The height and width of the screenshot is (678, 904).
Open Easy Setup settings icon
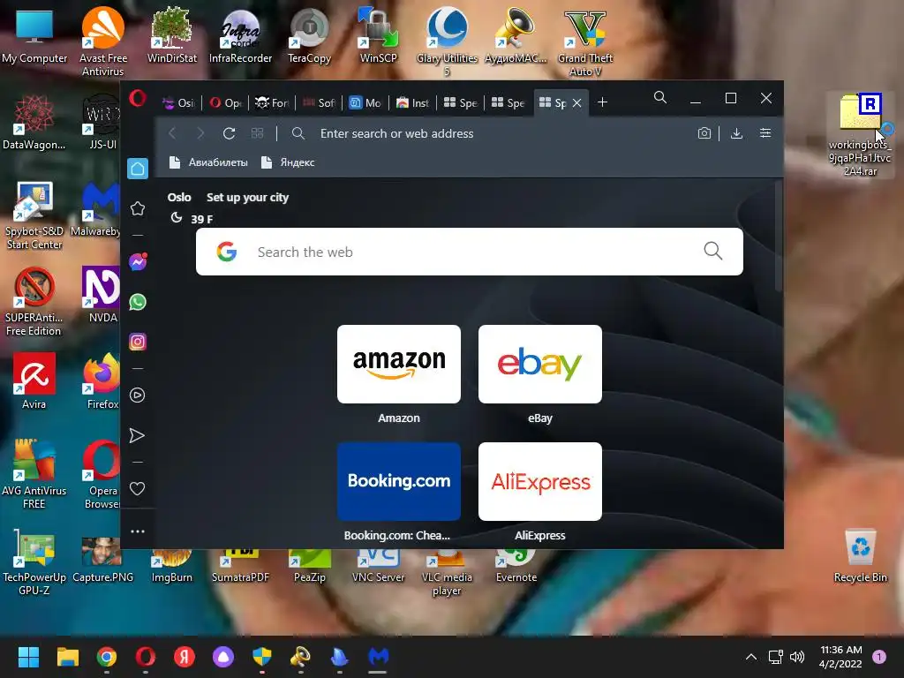765,133
